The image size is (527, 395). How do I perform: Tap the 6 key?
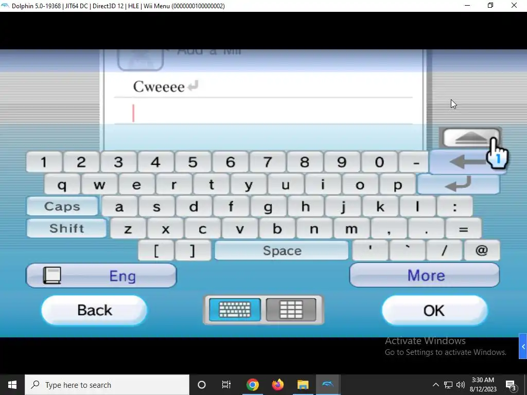coord(230,162)
